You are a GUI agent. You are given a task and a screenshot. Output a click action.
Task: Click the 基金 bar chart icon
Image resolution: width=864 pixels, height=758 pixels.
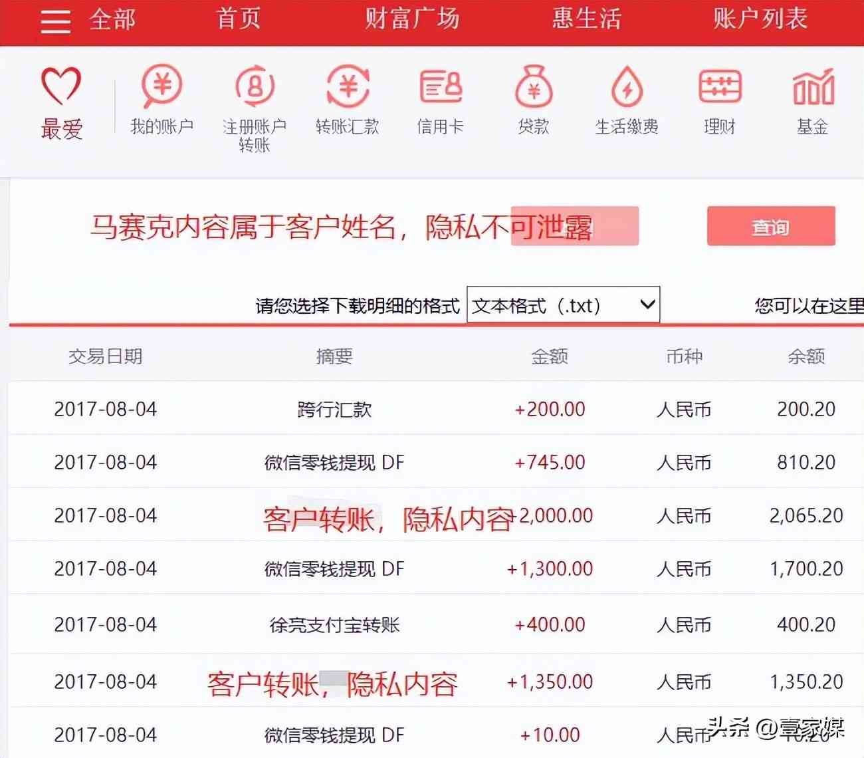tap(813, 87)
